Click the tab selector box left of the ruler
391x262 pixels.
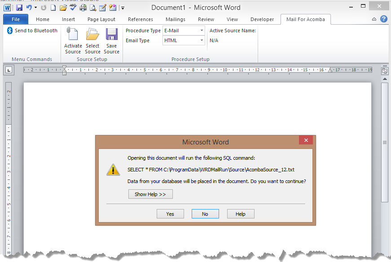pos(9,70)
